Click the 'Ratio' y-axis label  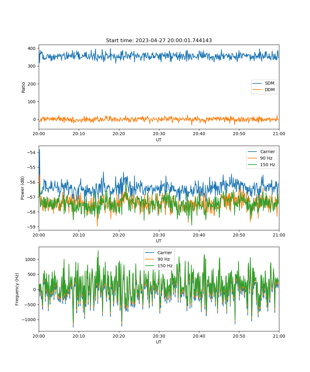coord(24,87)
